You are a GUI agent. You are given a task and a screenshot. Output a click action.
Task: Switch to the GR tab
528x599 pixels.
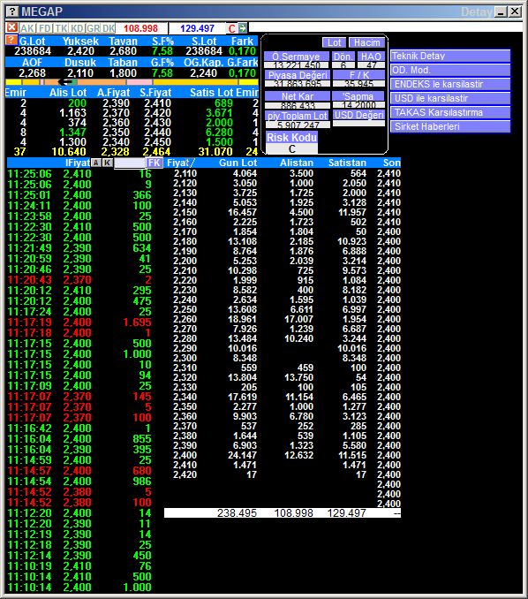(94, 28)
